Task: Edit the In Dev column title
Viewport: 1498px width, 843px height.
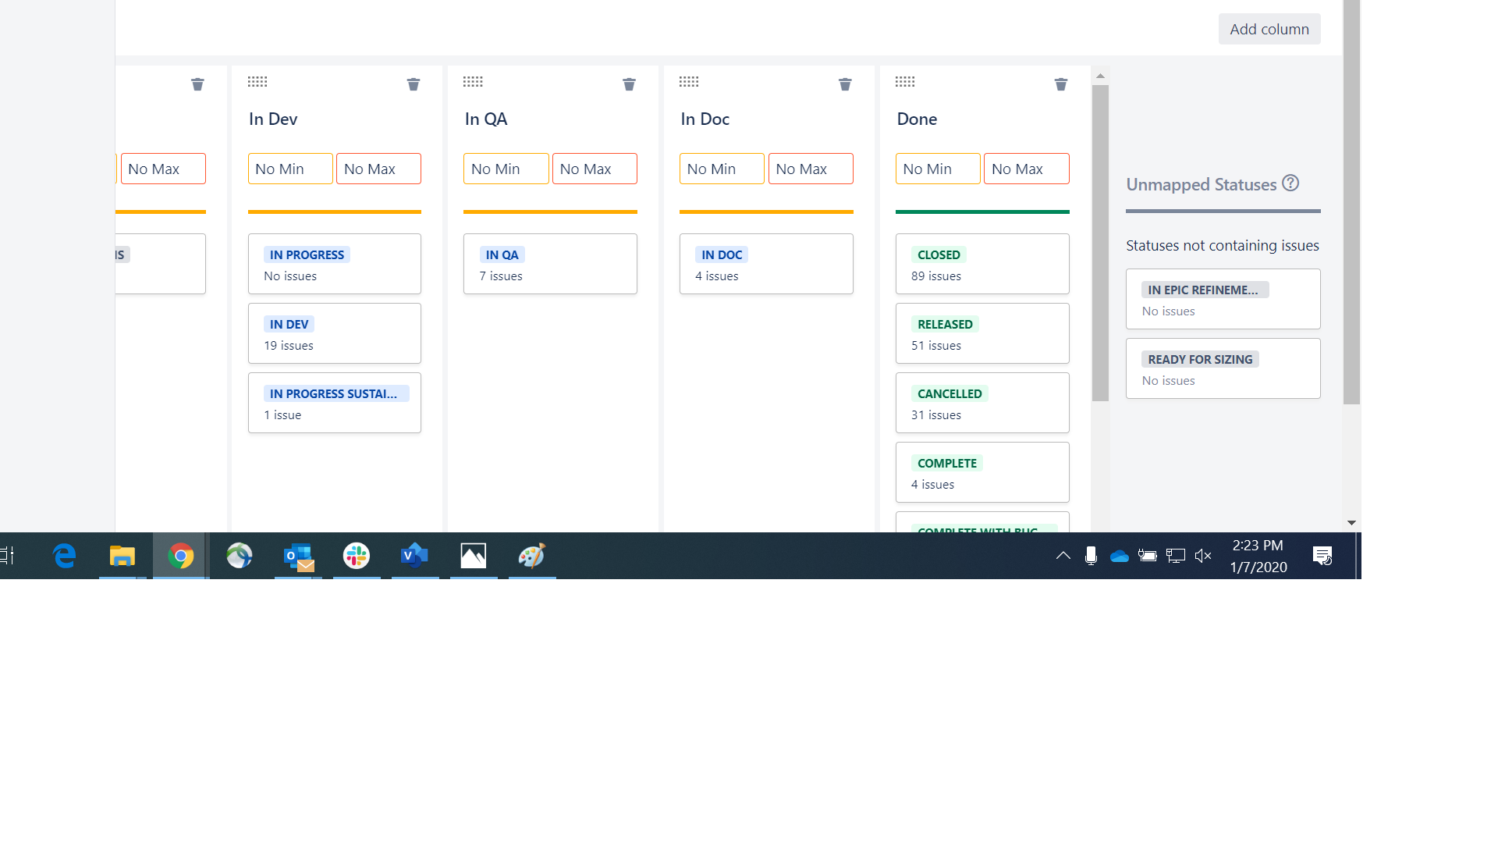Action: pos(273,119)
